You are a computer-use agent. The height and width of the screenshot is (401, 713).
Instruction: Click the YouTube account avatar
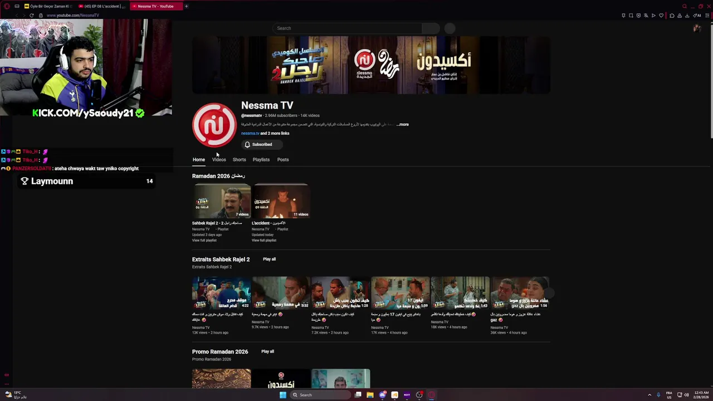tap(697, 28)
